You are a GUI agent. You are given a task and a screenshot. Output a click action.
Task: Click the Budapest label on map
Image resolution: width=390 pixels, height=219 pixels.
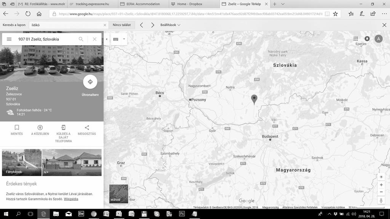pyautogui.click(x=270, y=136)
